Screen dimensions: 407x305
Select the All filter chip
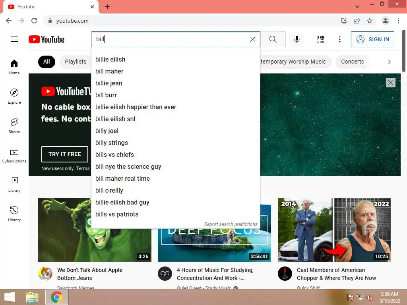pyautogui.click(x=47, y=62)
